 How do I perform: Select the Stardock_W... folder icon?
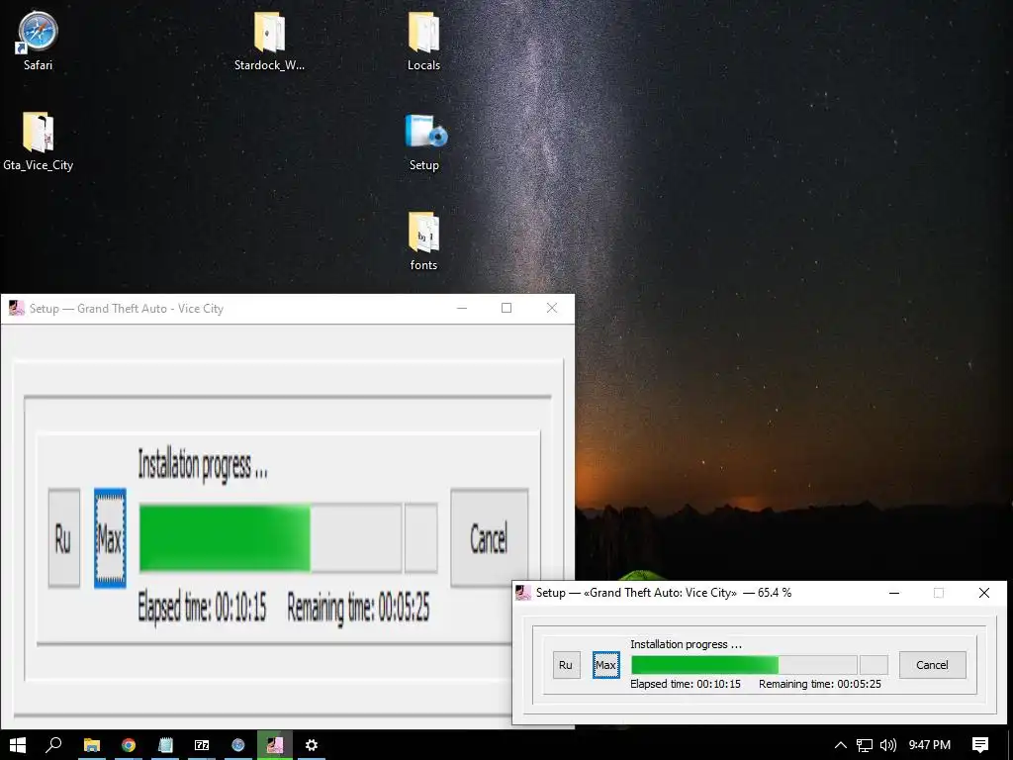pos(269,40)
